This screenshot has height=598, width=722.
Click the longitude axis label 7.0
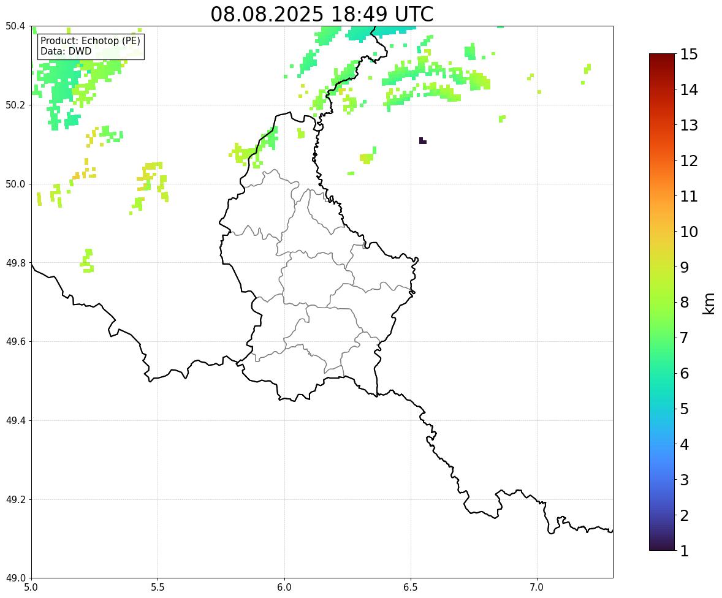(537, 588)
